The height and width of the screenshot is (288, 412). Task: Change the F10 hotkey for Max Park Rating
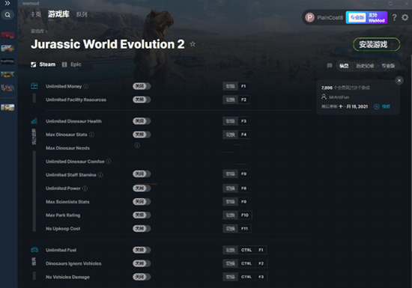(245, 215)
